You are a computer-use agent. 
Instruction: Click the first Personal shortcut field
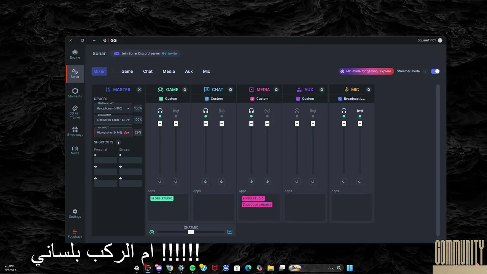coord(106,160)
